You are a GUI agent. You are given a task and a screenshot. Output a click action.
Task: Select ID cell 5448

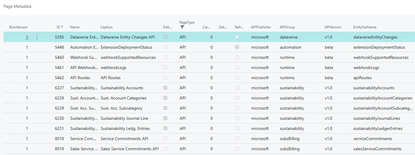tap(59, 47)
